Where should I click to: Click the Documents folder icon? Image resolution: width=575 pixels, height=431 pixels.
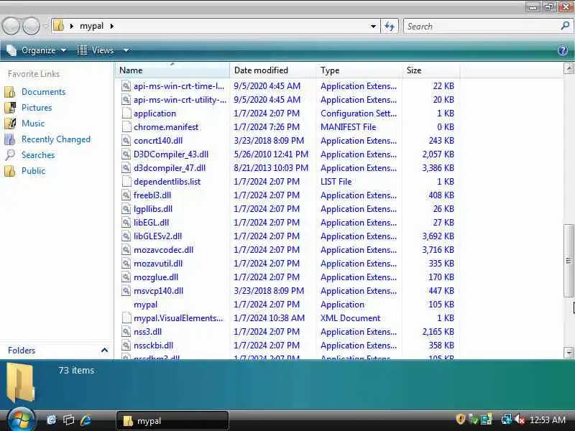[x=10, y=92]
